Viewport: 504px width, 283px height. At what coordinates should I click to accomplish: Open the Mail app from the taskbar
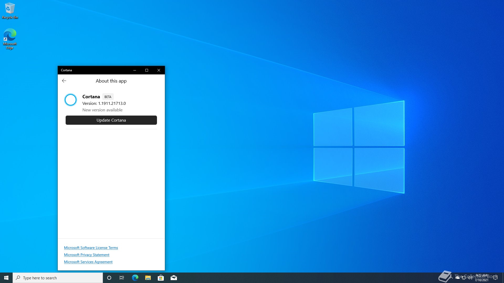pyautogui.click(x=174, y=278)
